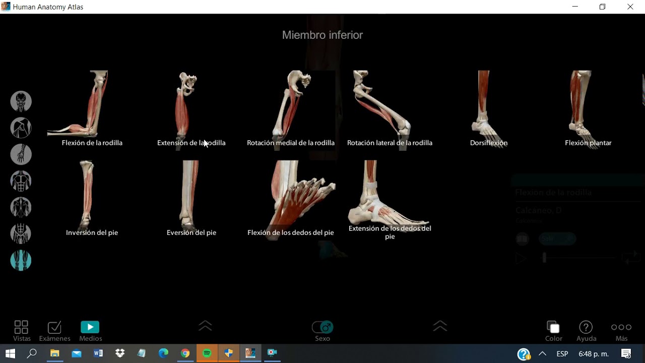The width and height of the screenshot is (645, 363).
Task: Select the pelvis and hip region icon
Action: pyautogui.click(x=21, y=234)
